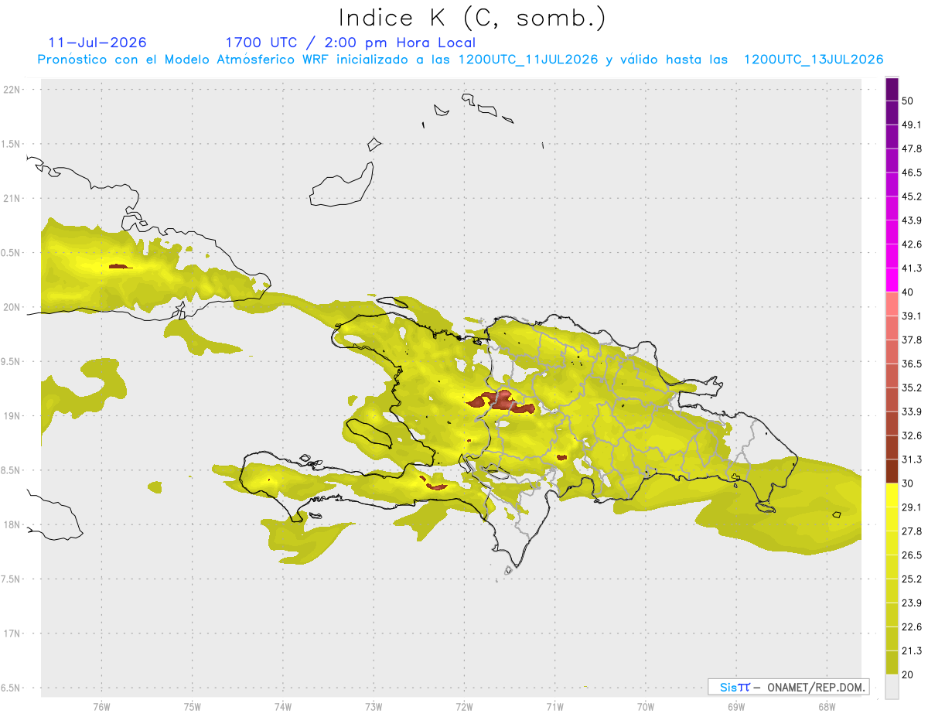Select the dark brown swatch between 30 and 31.3
This screenshot has width=928, height=717.
[892, 471]
